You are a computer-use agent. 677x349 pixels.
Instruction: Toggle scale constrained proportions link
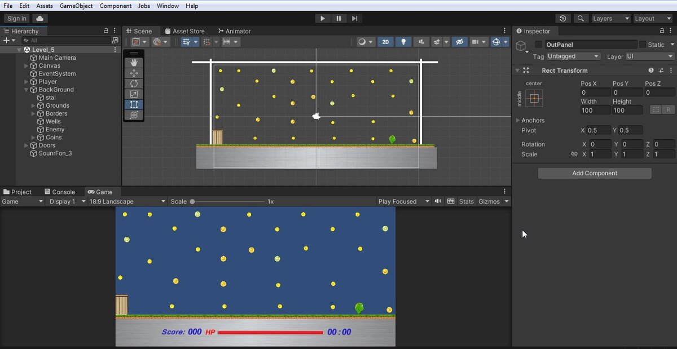(x=574, y=154)
